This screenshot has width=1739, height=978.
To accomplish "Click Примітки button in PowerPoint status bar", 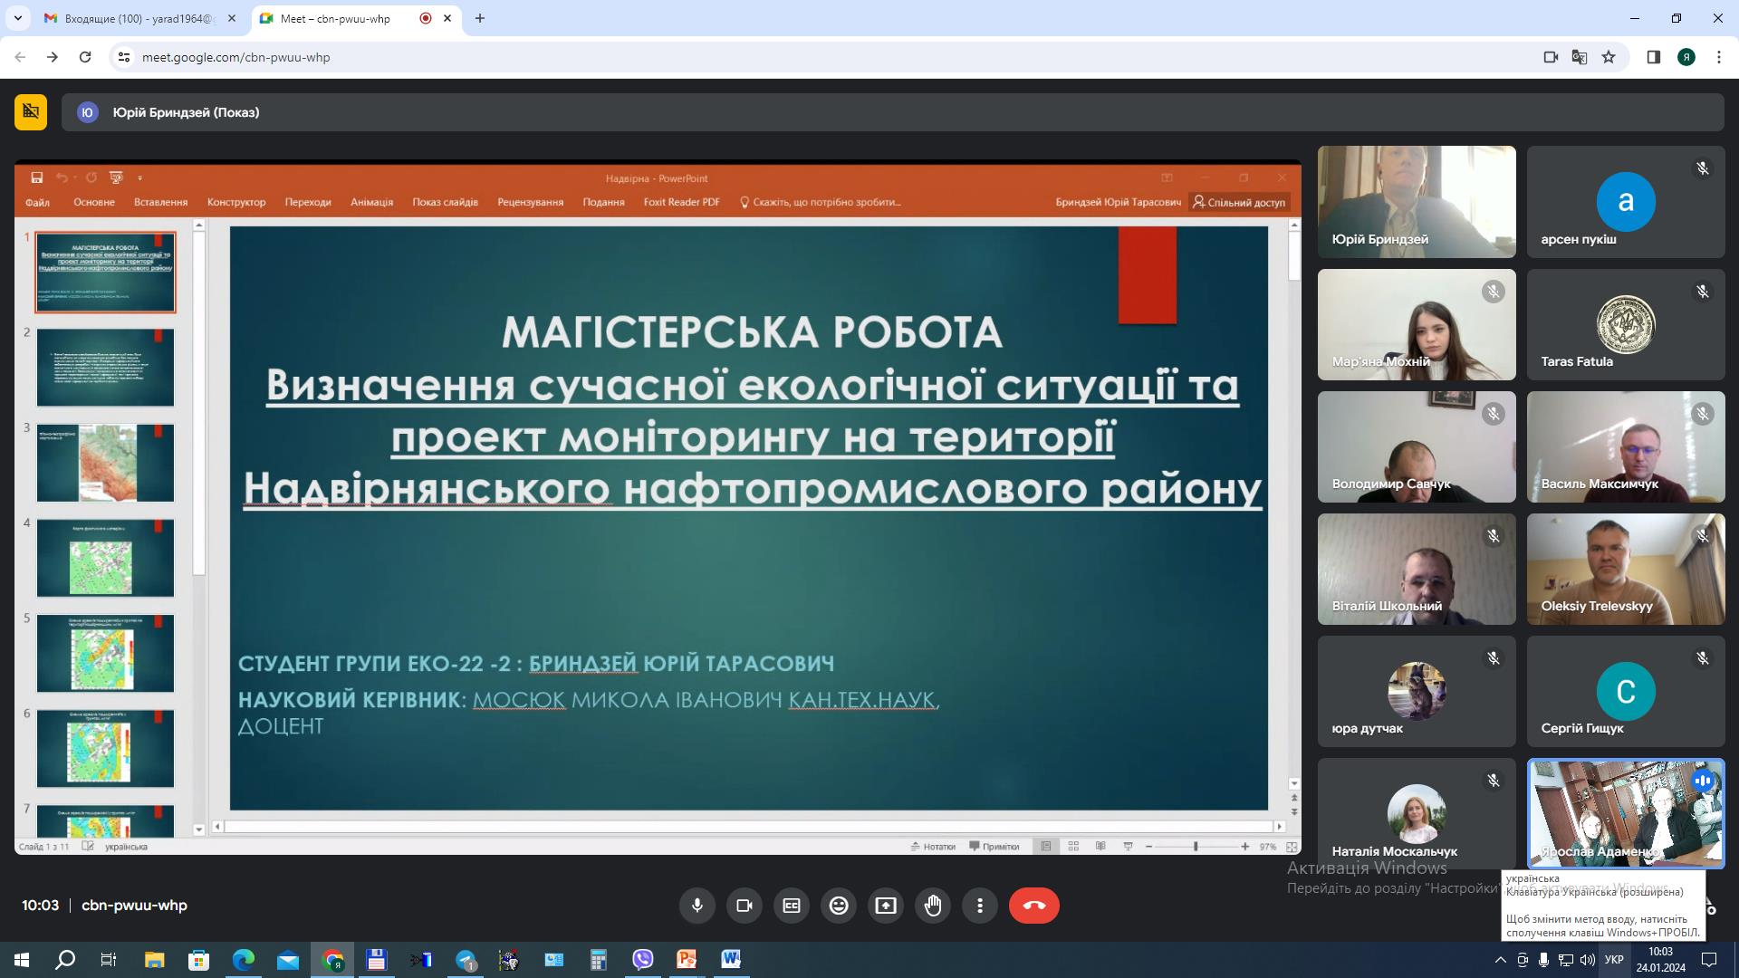I will [994, 847].
